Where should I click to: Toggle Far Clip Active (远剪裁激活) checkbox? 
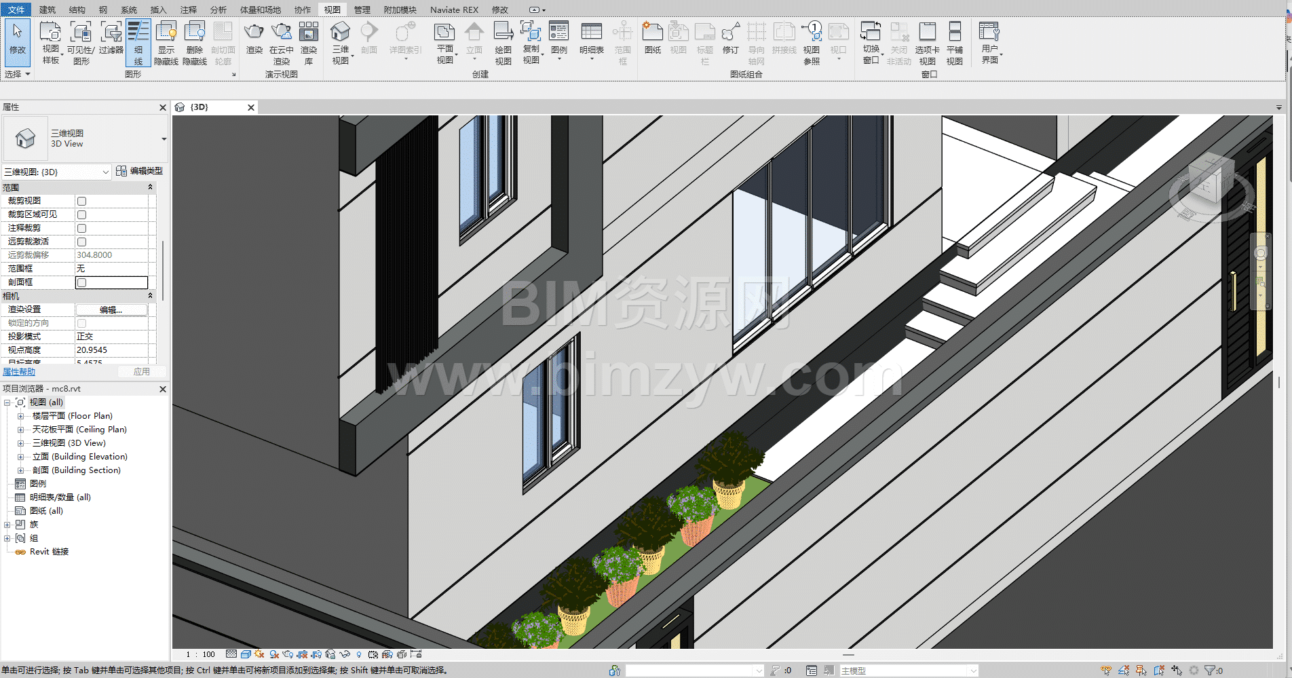click(82, 242)
